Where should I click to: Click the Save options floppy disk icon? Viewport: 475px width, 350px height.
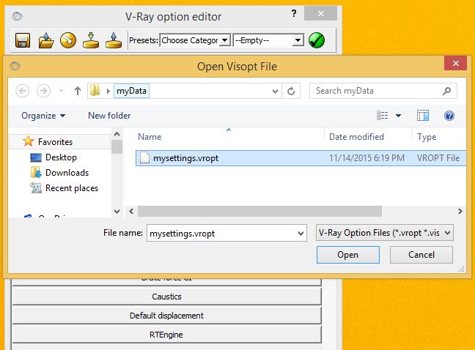tap(23, 40)
